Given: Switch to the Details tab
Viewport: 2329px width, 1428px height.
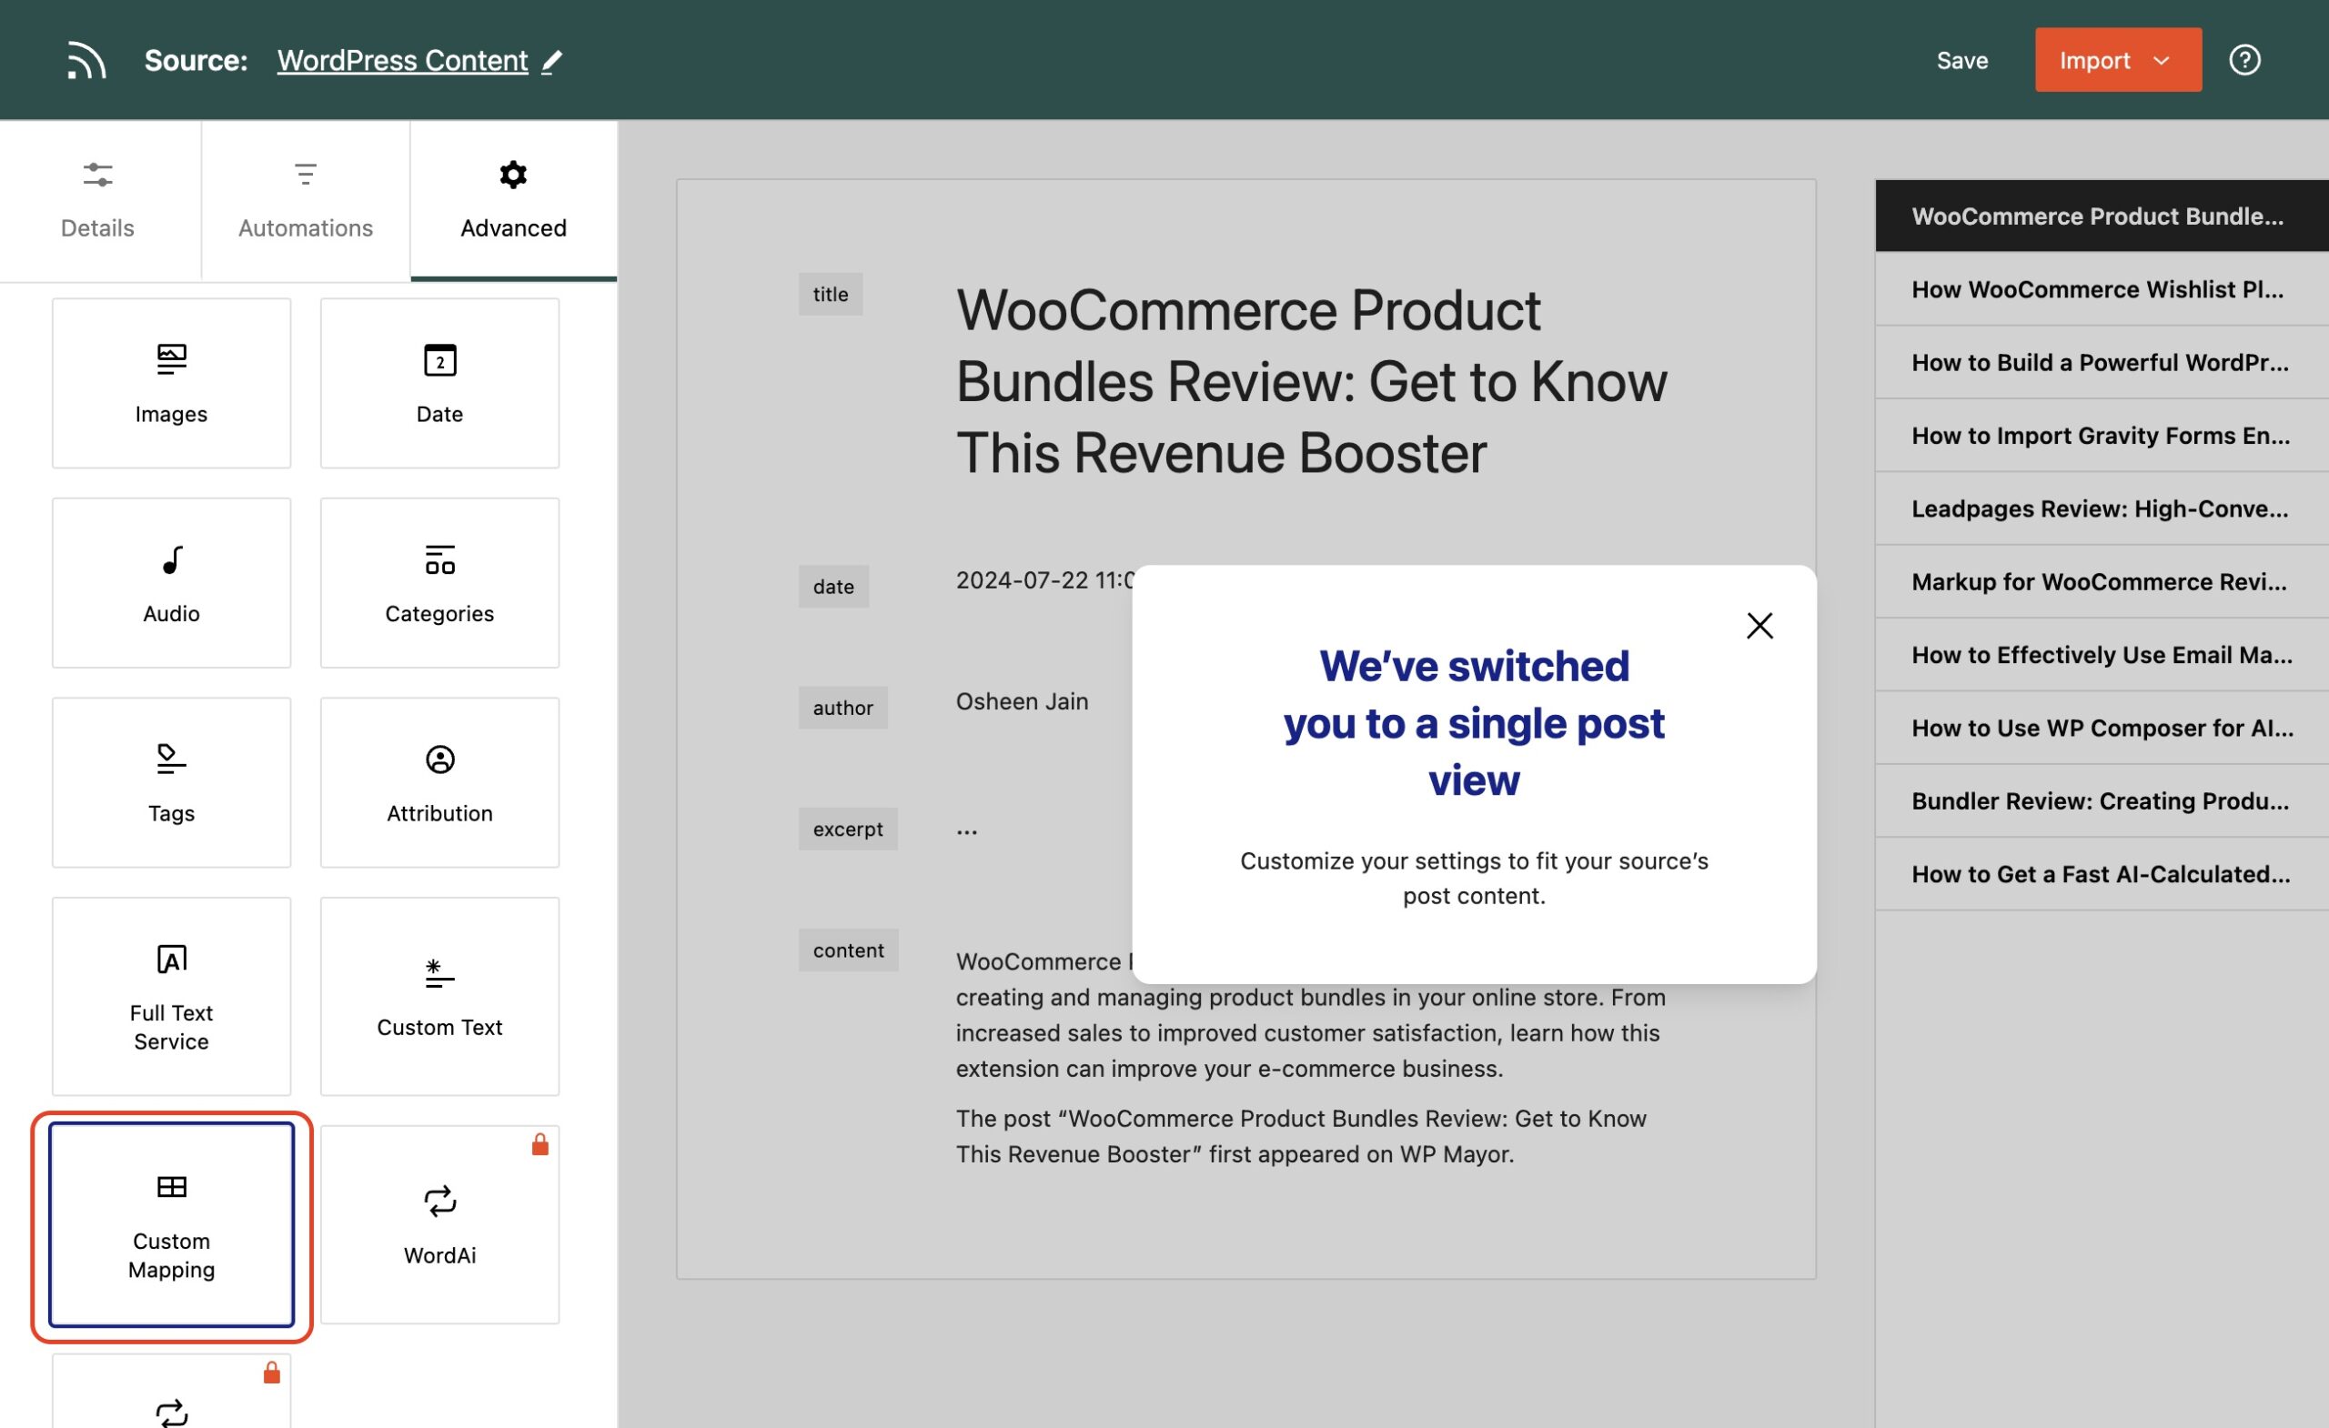Looking at the screenshot, I should tap(96, 200).
